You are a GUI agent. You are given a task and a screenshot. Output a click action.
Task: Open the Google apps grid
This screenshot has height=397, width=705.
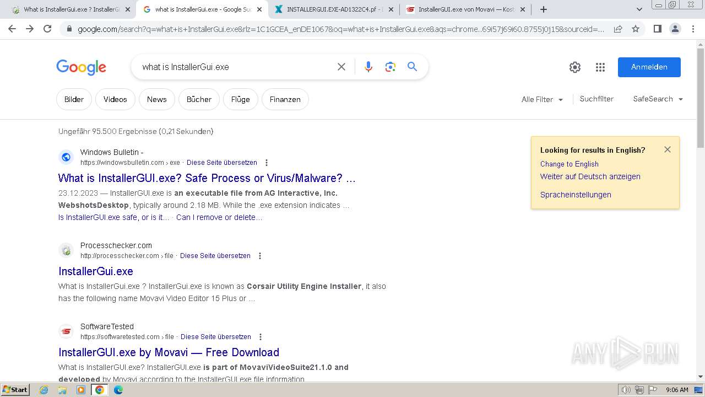click(x=600, y=67)
